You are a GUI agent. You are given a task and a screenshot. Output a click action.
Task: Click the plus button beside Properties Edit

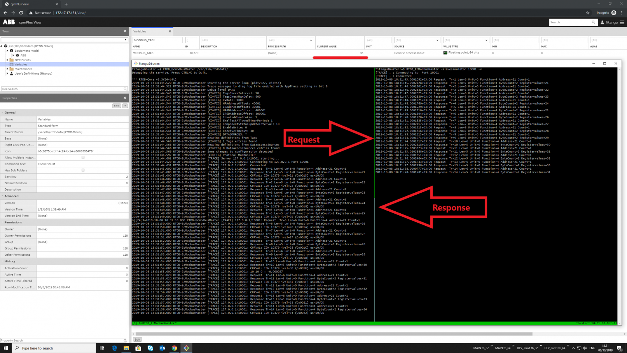[x=125, y=106]
